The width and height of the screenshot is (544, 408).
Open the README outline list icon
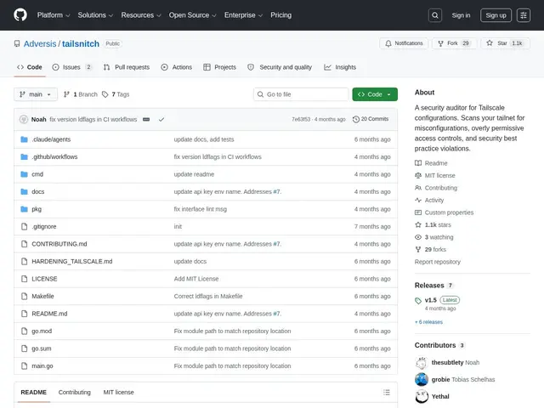pos(387,392)
